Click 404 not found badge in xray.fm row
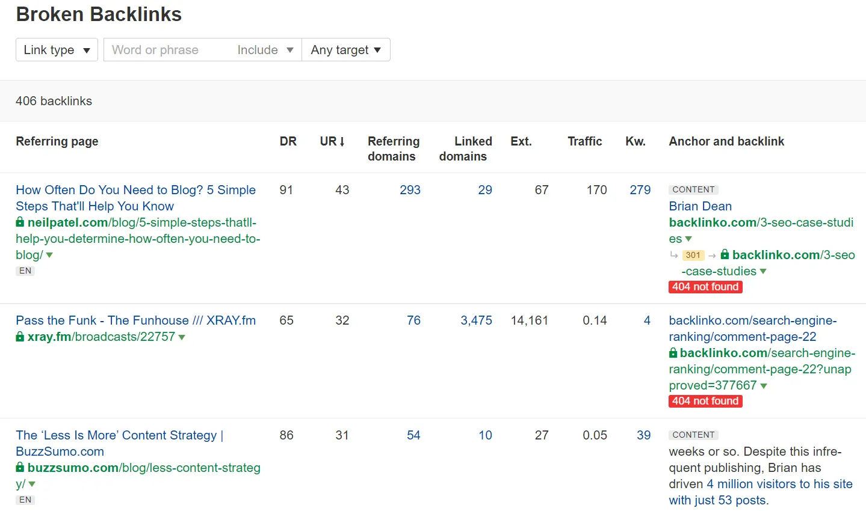This screenshot has height=511, width=866. (705, 401)
